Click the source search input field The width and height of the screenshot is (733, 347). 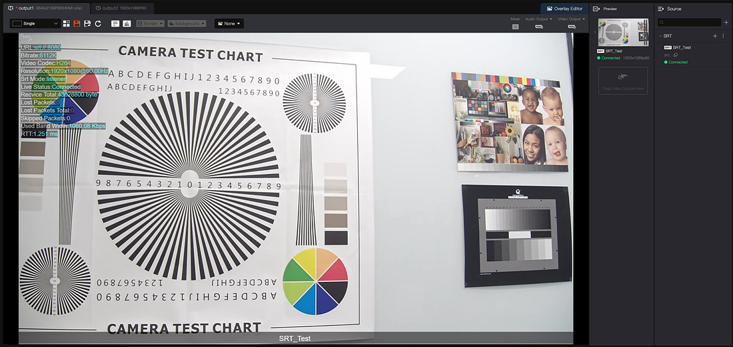click(x=689, y=23)
